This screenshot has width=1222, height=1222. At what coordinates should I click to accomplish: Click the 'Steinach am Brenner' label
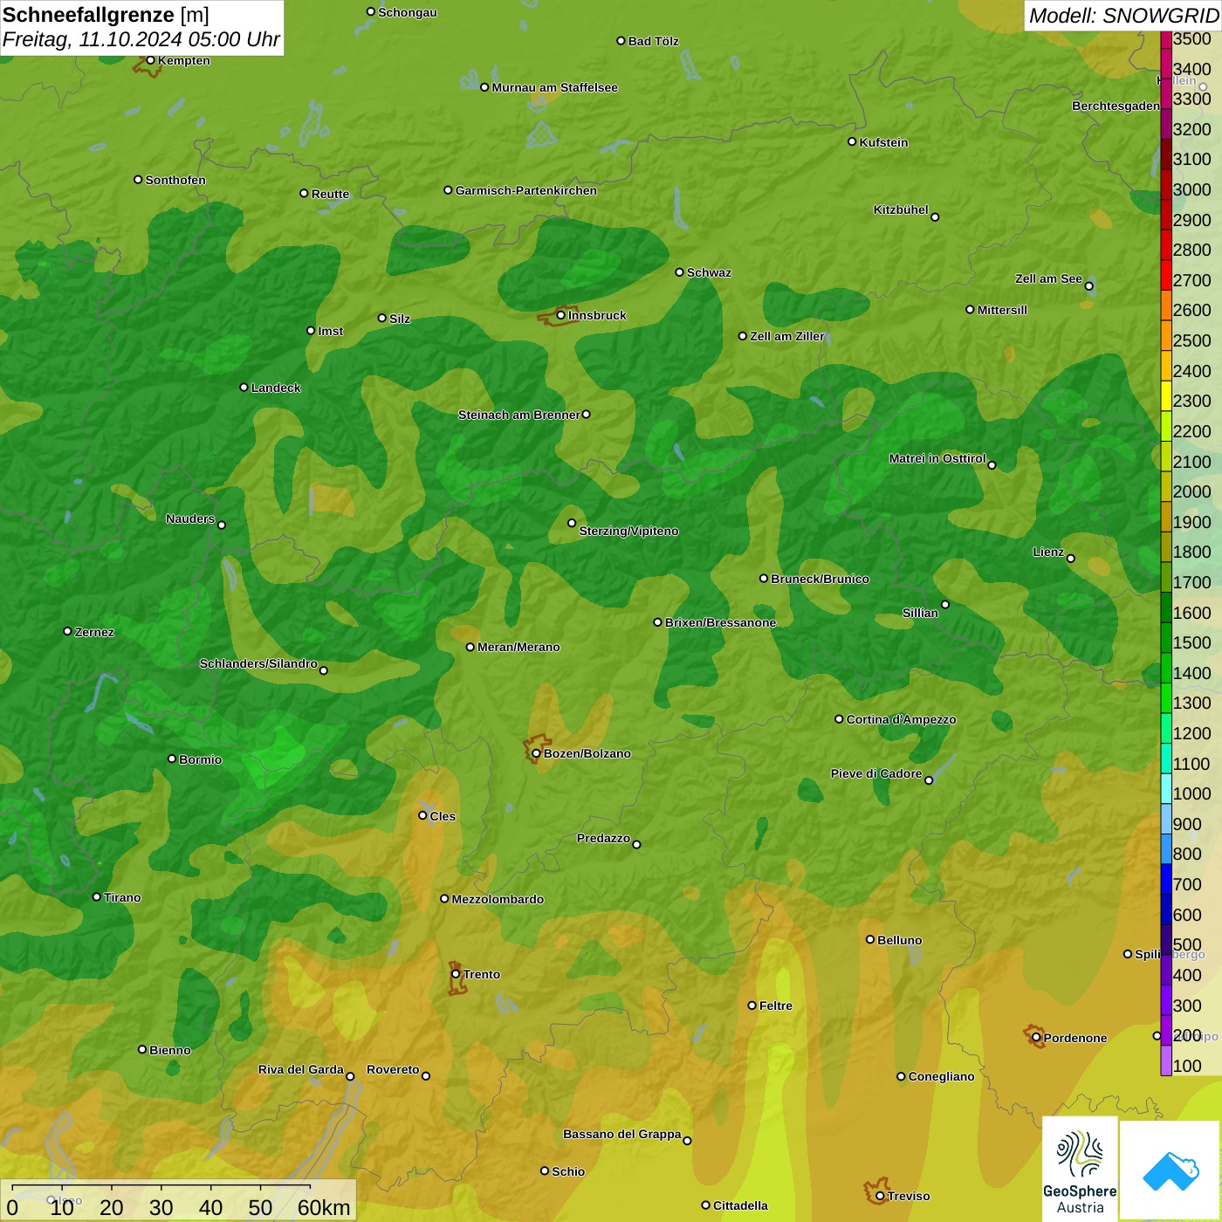point(518,415)
